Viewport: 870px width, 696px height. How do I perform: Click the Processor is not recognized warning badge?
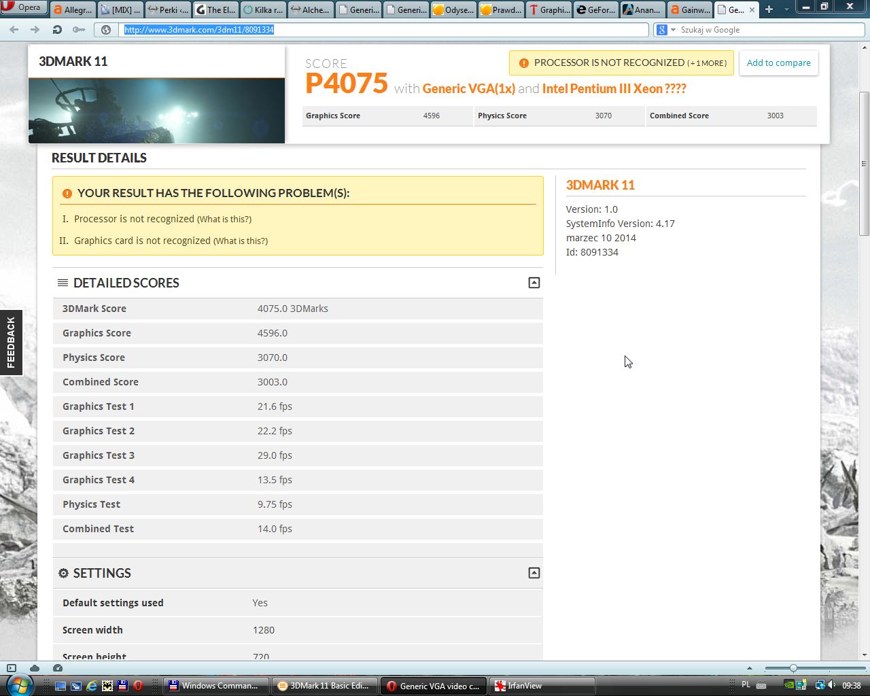point(621,63)
